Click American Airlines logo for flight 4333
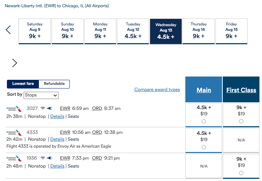The width and height of the screenshot is (262, 181). click(14, 133)
